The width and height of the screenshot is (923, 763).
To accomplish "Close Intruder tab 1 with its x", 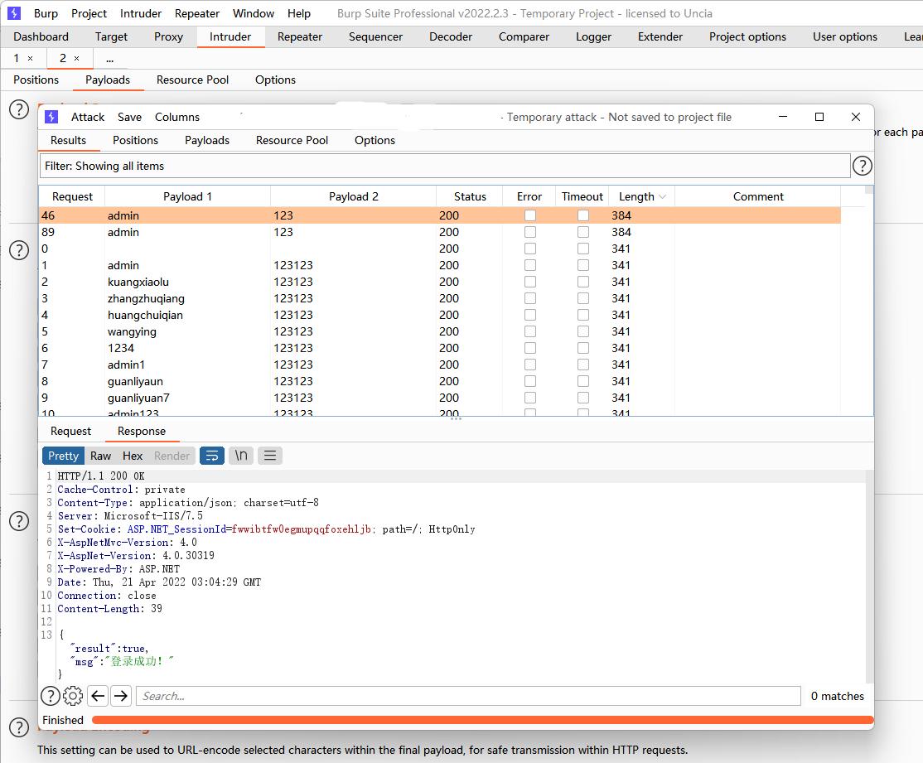I will tap(30, 58).
